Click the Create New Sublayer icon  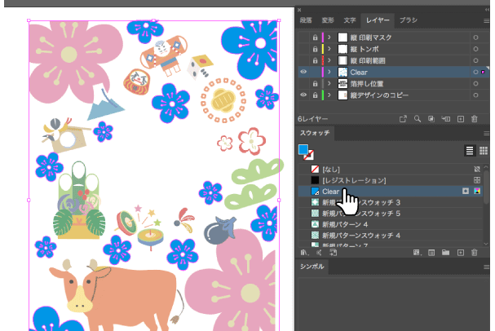tap(445, 119)
